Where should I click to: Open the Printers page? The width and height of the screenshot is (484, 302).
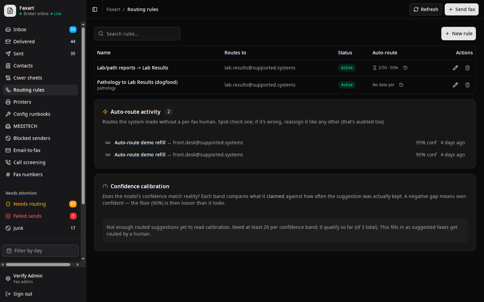point(40,102)
